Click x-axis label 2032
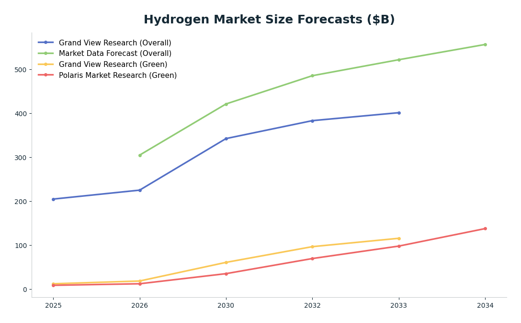521x323 pixels. coord(312,305)
